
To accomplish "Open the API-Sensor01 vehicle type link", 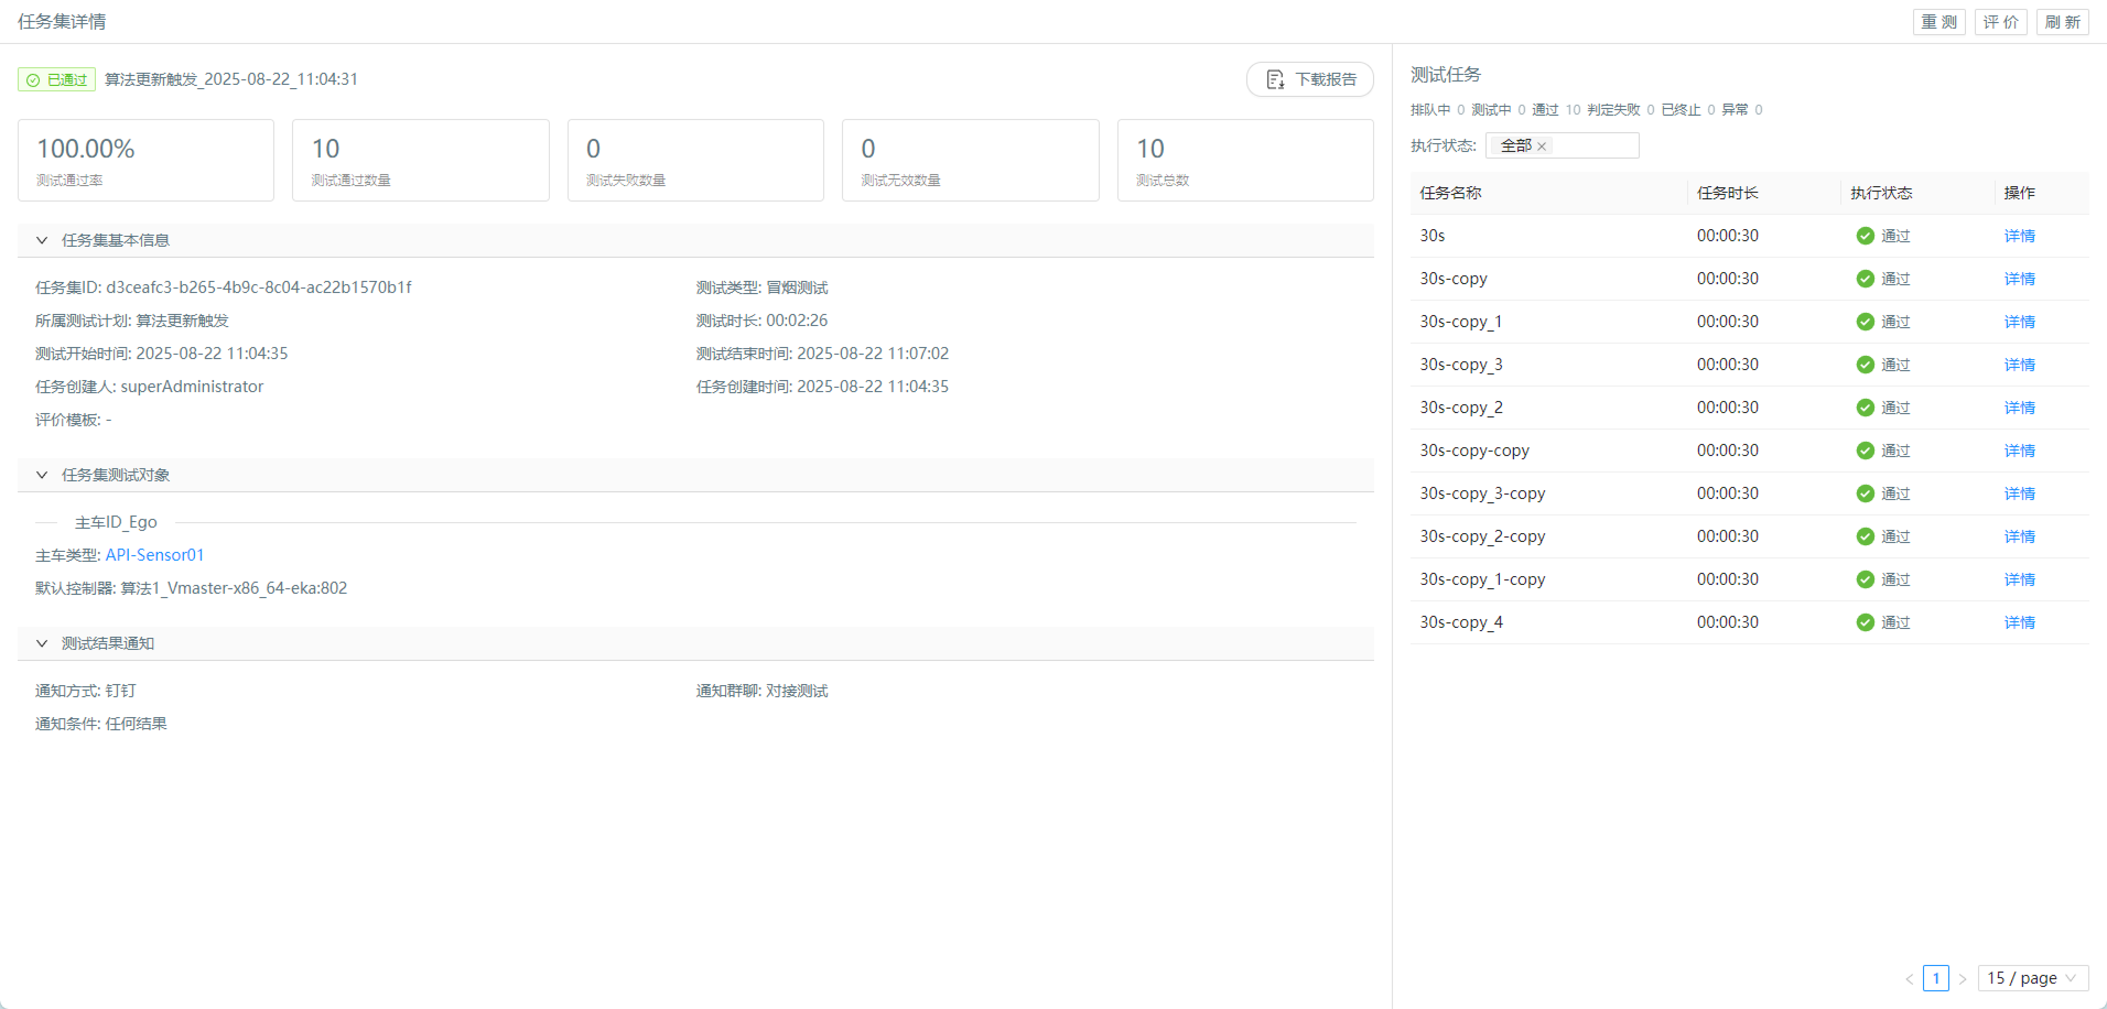I will coord(155,555).
